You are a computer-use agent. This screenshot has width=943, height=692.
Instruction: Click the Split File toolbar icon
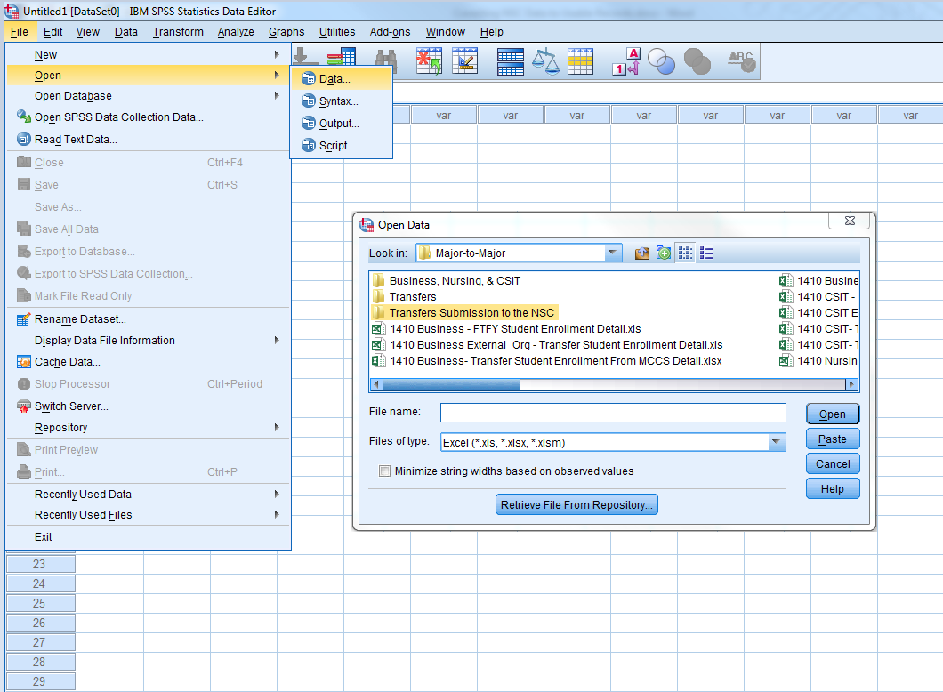511,61
